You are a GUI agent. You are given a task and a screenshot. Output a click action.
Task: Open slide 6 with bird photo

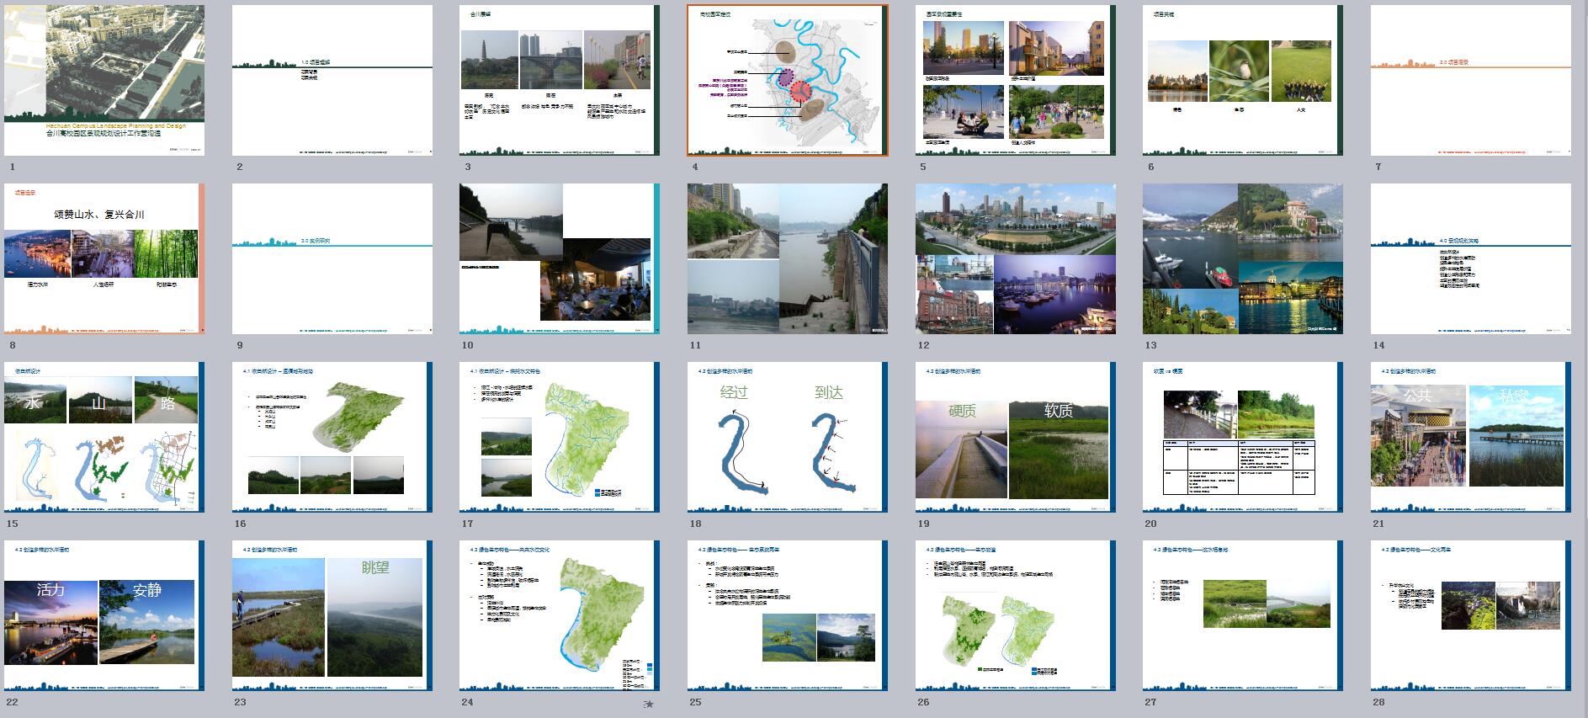(x=1243, y=80)
